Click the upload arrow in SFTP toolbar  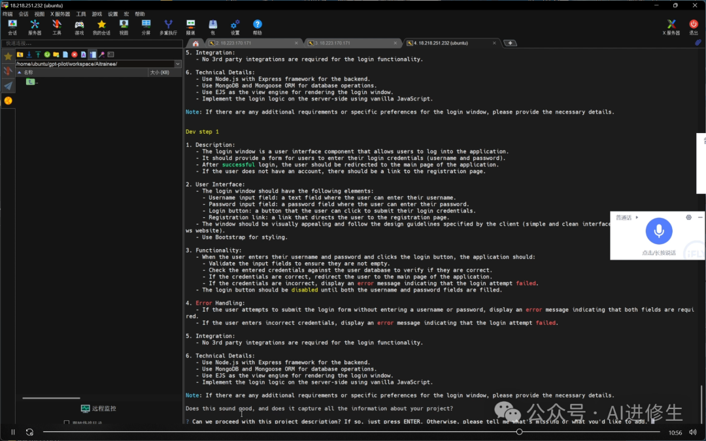(x=38, y=54)
